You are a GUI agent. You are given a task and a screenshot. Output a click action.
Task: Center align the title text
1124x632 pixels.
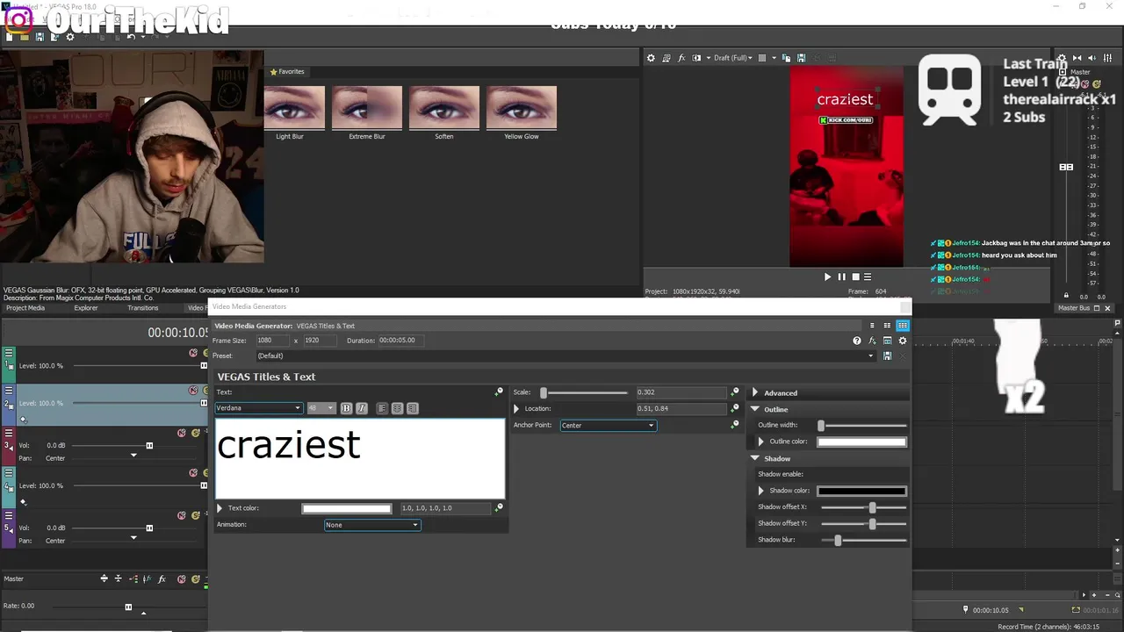point(397,408)
